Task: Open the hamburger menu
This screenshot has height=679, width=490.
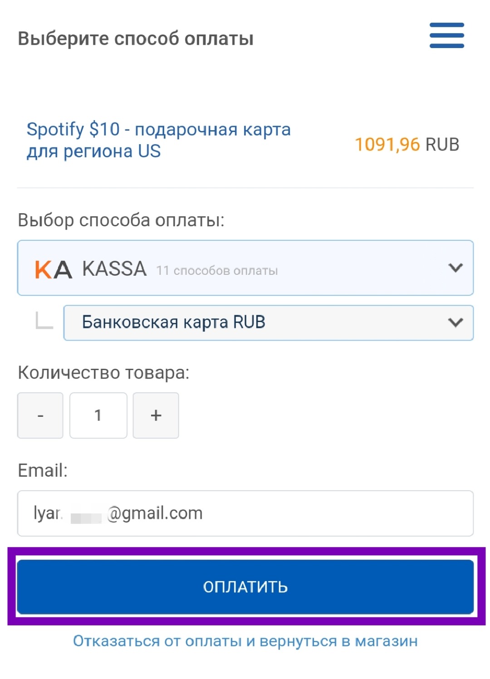Action: coord(446,35)
